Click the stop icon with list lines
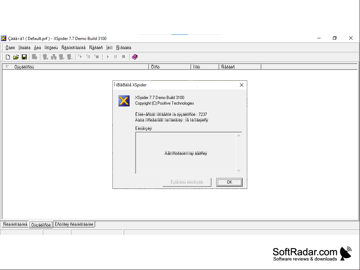360x270 pixels. (97, 57)
